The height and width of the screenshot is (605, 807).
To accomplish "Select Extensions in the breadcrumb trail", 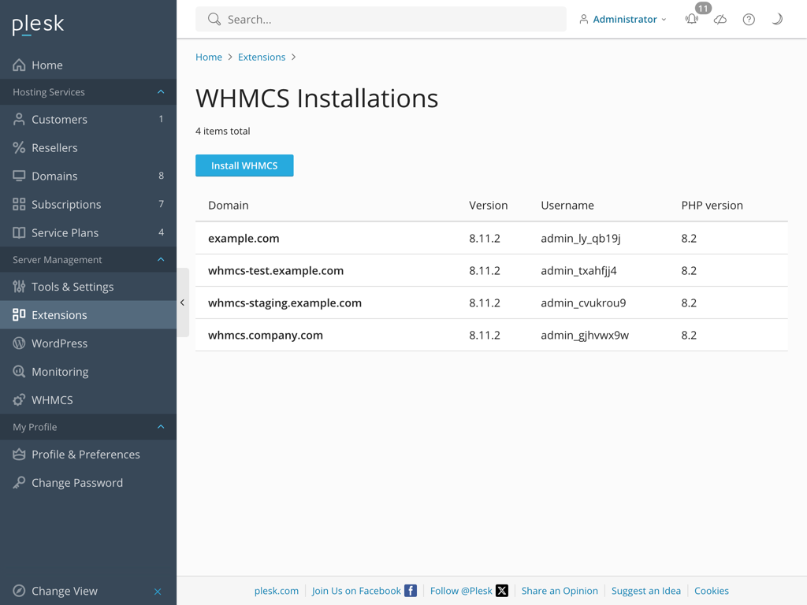I will point(262,57).
